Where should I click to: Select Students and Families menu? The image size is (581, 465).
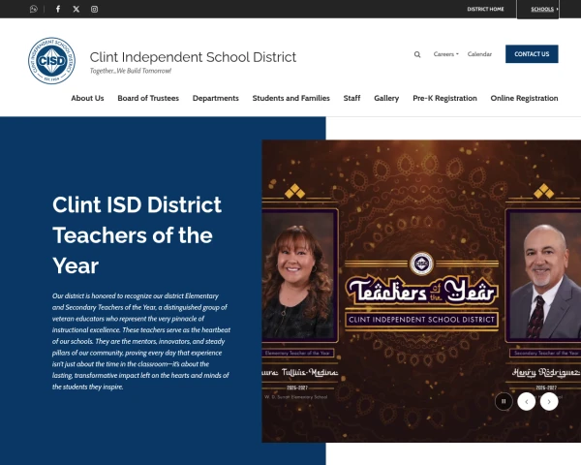click(290, 98)
